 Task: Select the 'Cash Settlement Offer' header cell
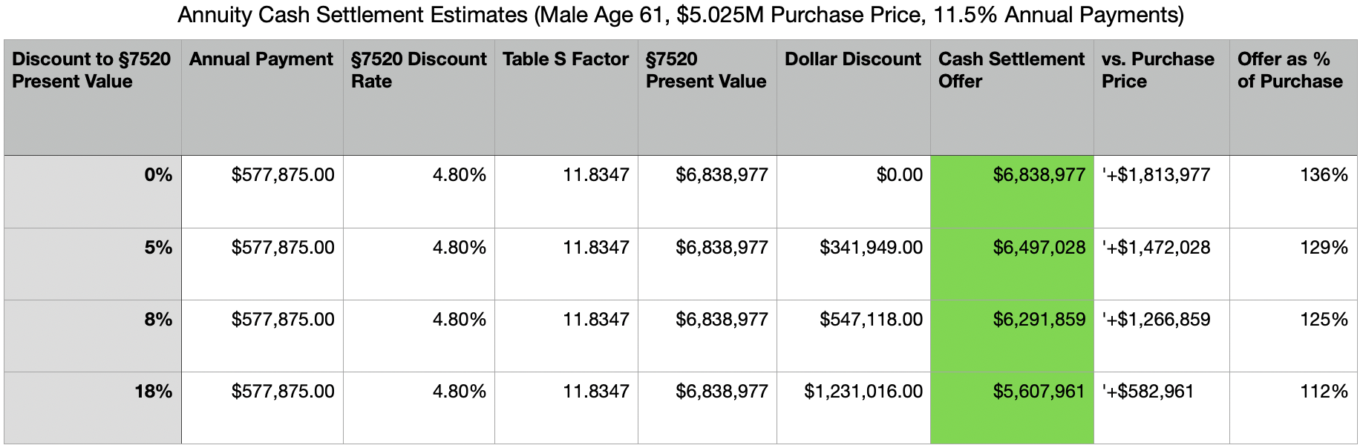pos(1011,70)
